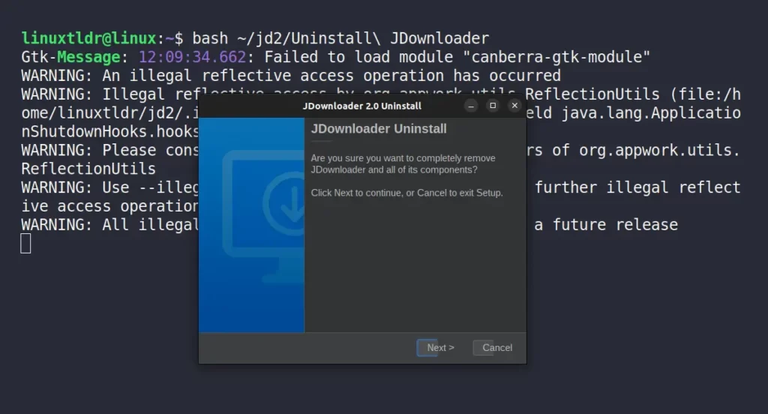Click the 12:09:34.662 timestamp in the terminal
The width and height of the screenshot is (768, 414).
coord(192,57)
